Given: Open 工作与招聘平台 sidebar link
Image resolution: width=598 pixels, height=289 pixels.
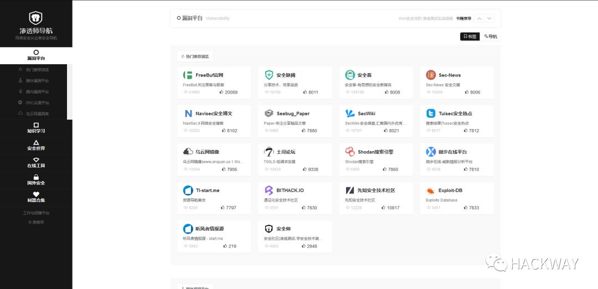Looking at the screenshot, I should click(x=36, y=213).
